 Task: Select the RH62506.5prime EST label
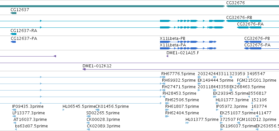click(182, 100)
